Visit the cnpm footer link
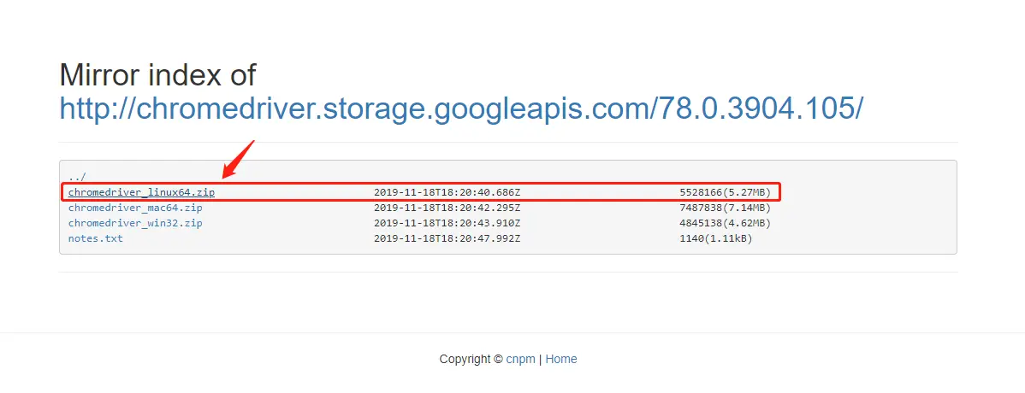1025x393 pixels. click(520, 359)
